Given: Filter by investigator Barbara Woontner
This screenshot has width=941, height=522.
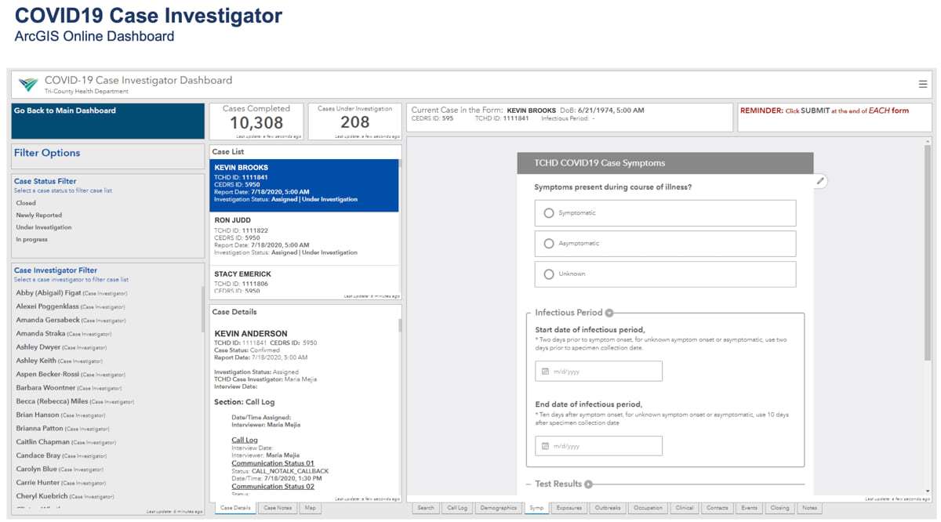Looking at the screenshot, I should (x=67, y=388).
